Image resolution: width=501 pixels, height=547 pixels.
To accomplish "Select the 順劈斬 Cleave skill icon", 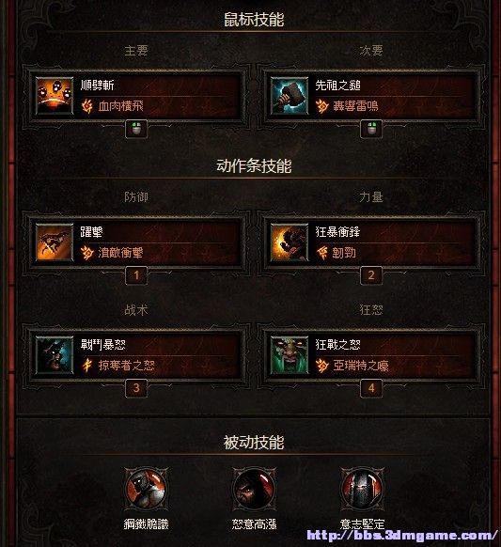I will click(55, 96).
